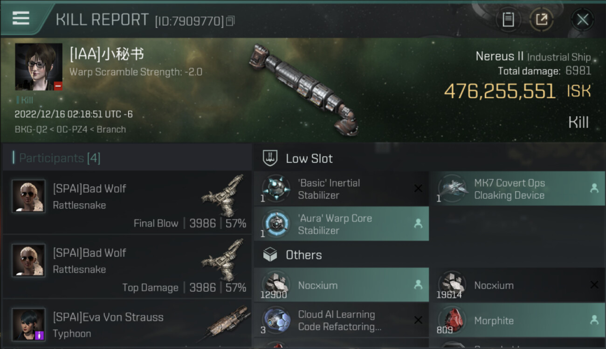
Task: Select the Nocxium stack of 19614
Action: pos(517,285)
